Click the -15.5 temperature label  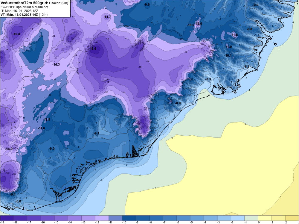198,24
